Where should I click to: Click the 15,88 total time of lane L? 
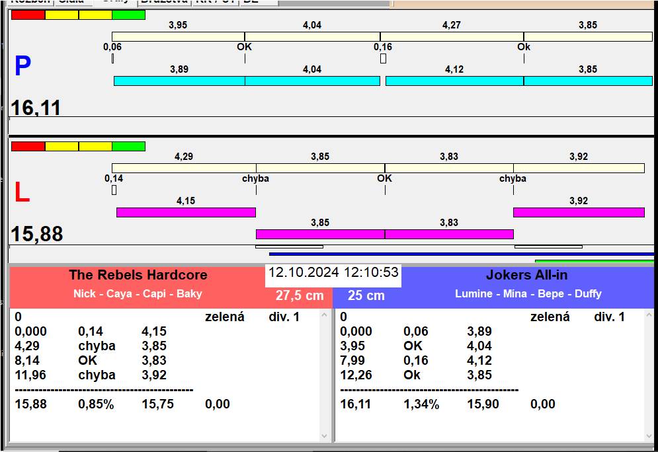(x=37, y=234)
